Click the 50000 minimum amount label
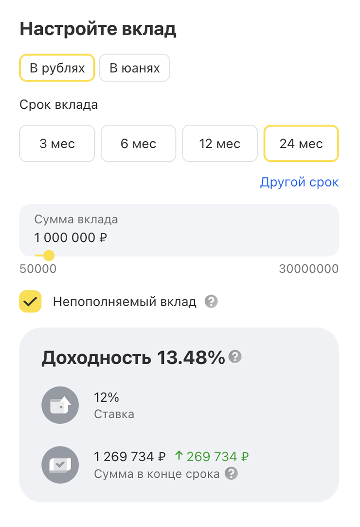 point(38,269)
